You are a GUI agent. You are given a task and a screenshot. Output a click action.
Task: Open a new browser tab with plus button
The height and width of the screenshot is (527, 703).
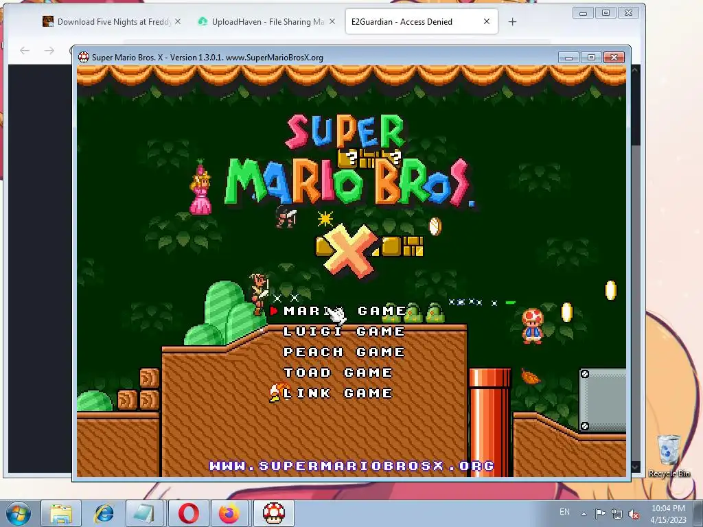tap(512, 21)
